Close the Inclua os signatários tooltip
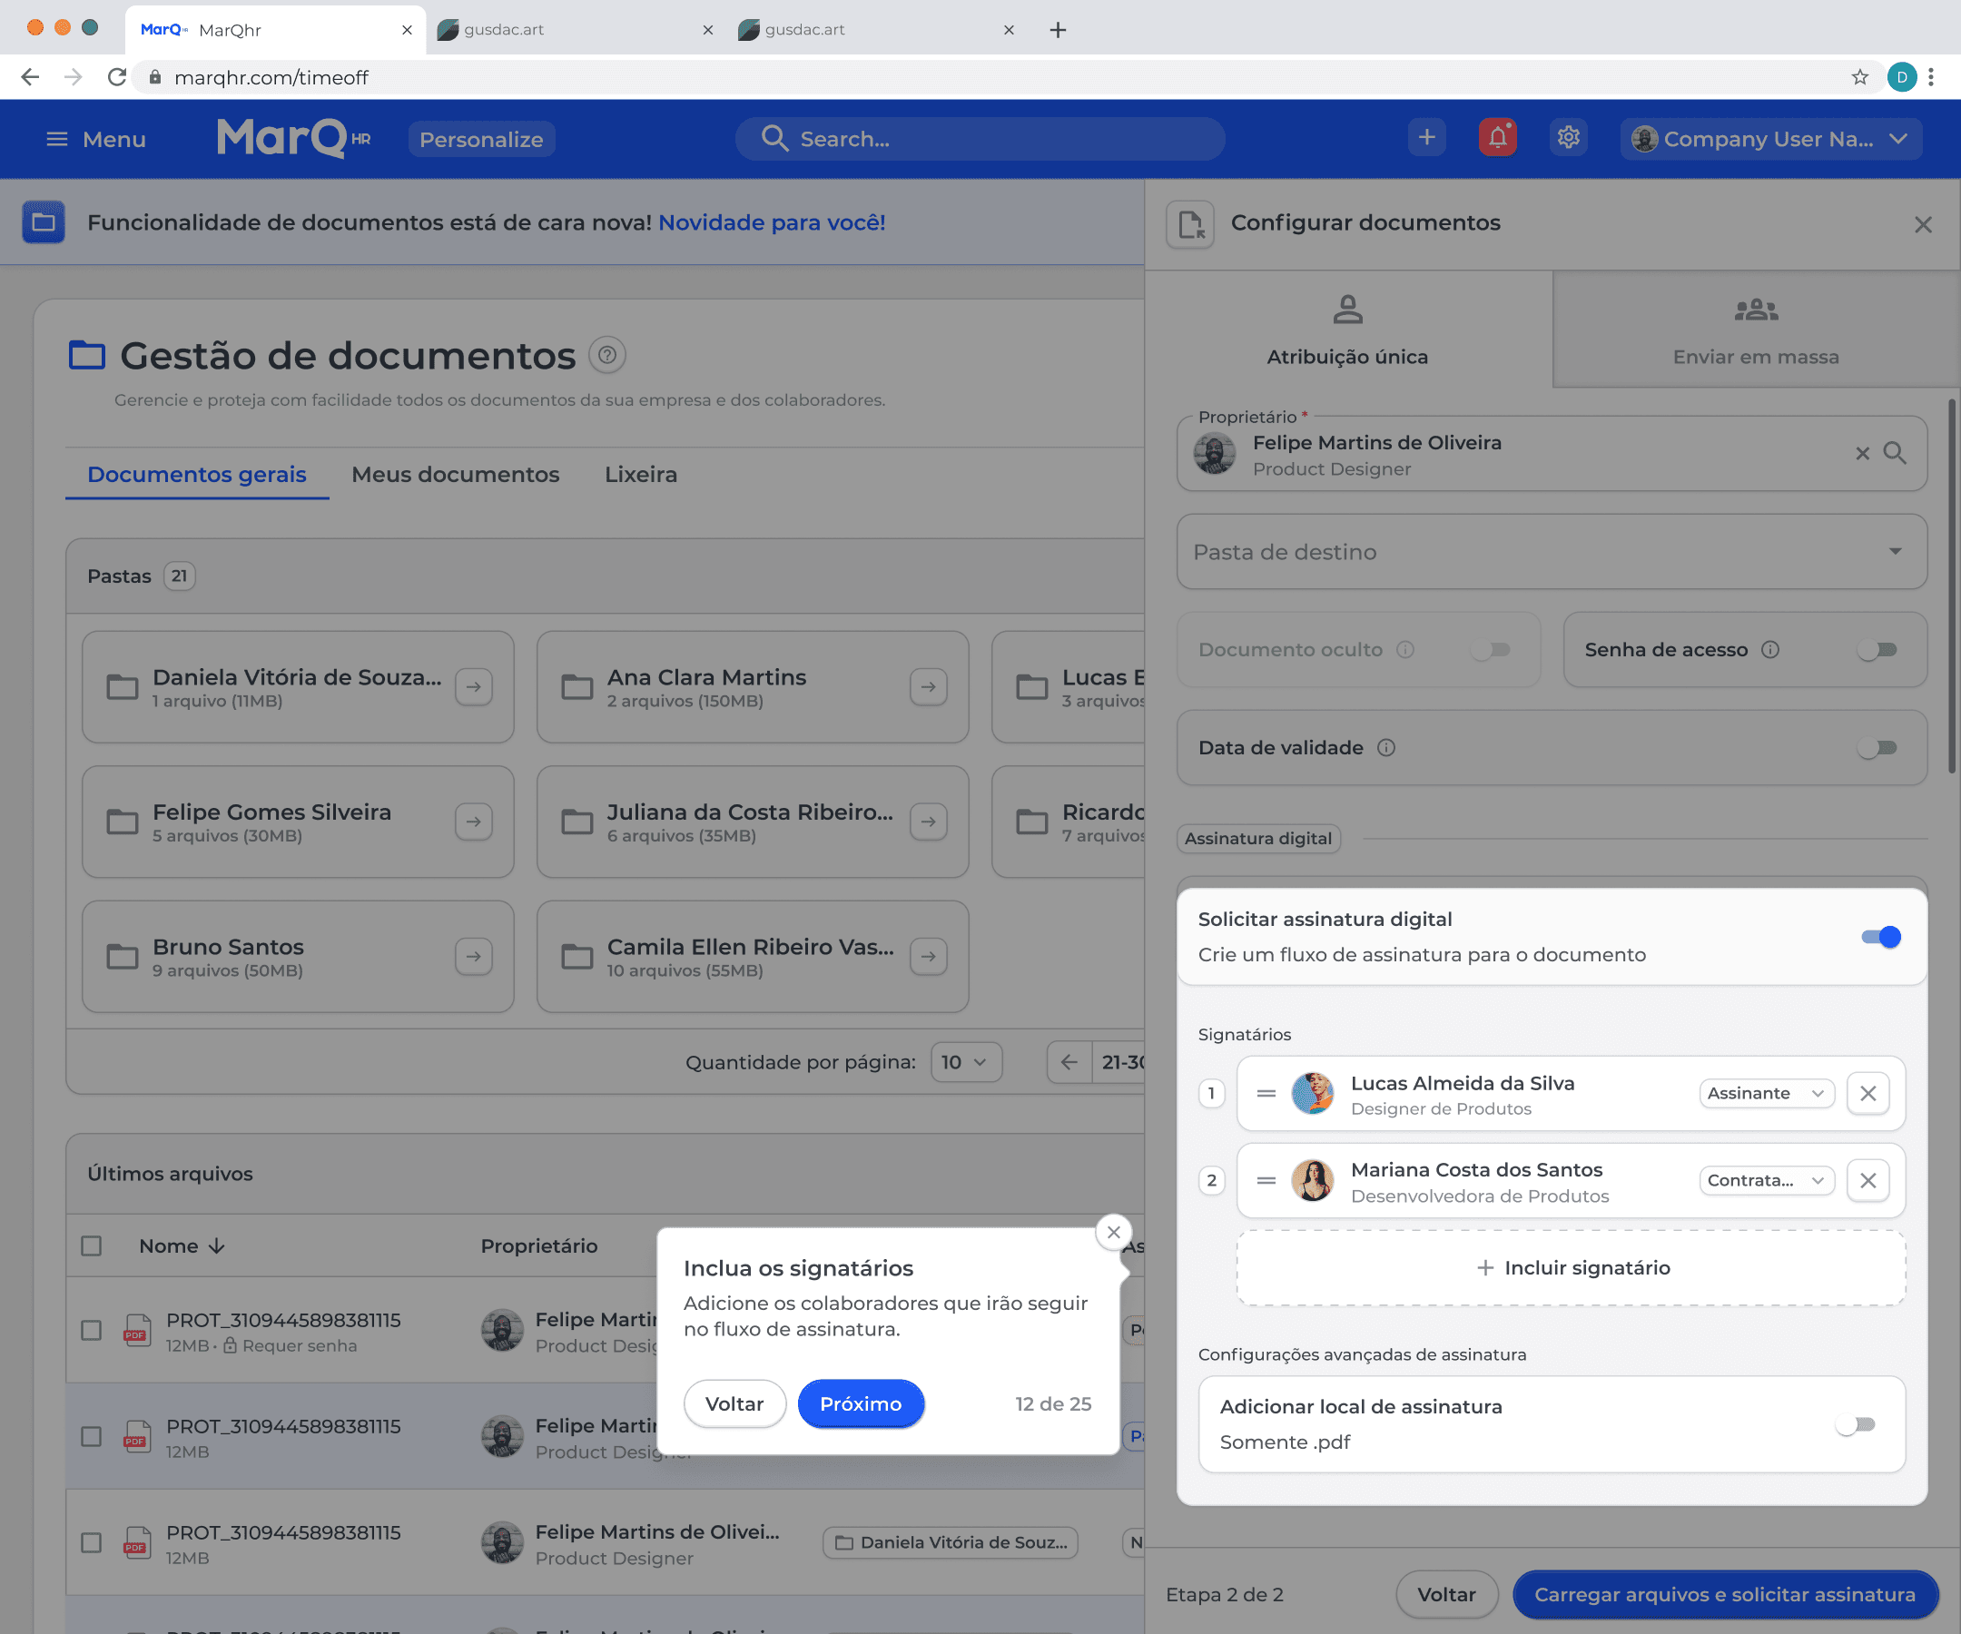 (1113, 1233)
